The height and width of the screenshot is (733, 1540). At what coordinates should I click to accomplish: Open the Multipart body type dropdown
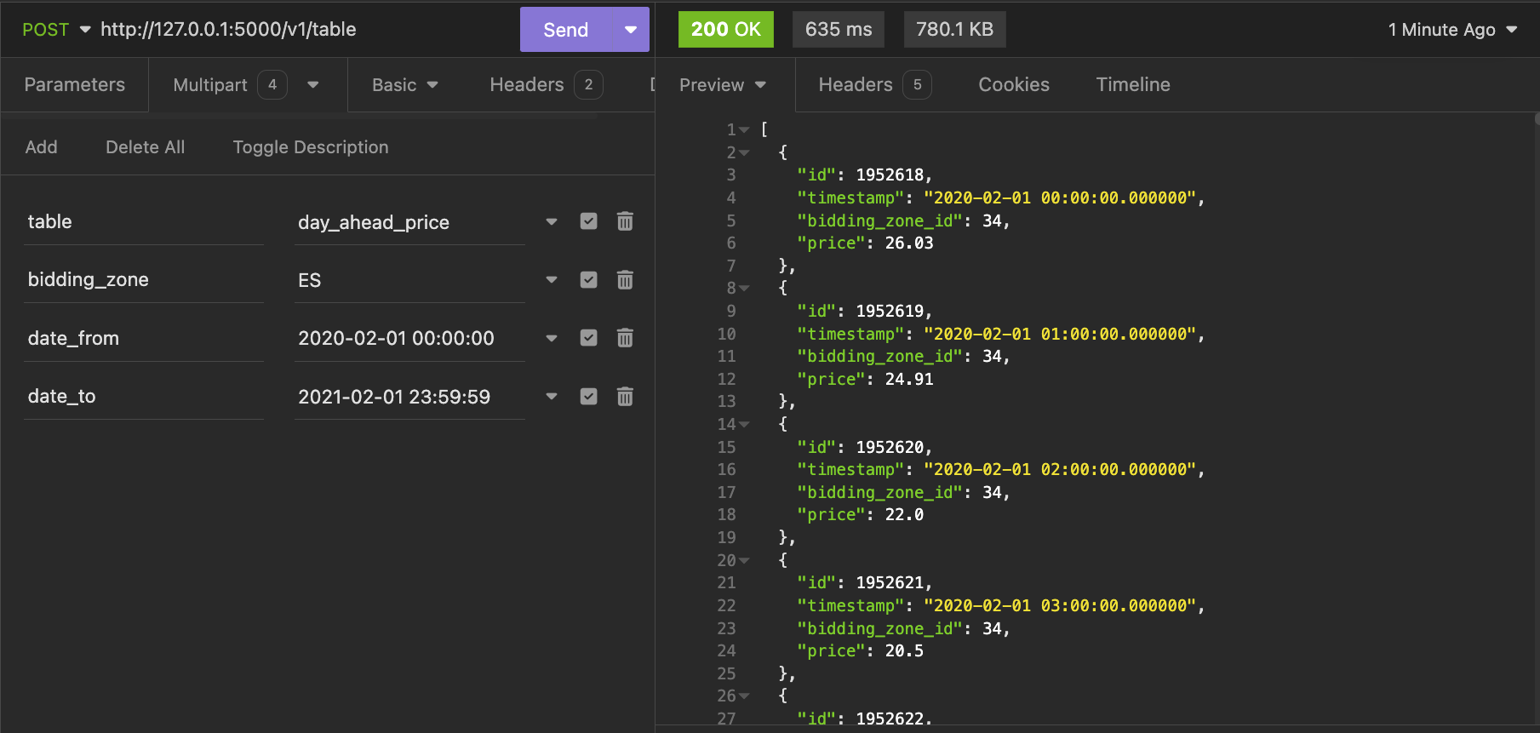(312, 85)
